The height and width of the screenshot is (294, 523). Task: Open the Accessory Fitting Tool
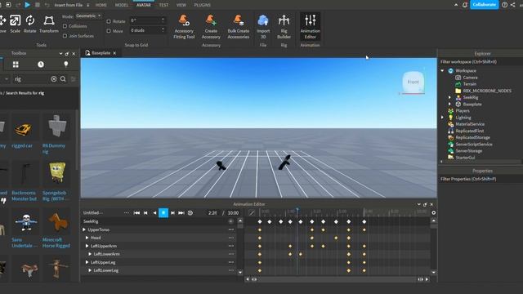coord(184,27)
